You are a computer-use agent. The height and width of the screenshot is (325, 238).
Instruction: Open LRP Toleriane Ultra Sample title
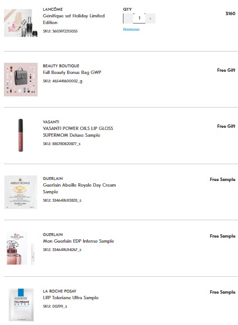point(71,298)
